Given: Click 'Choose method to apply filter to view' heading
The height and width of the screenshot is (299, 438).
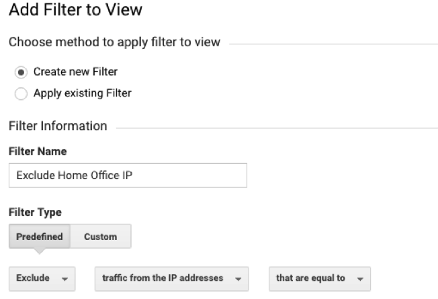Looking at the screenshot, I should point(114,42).
